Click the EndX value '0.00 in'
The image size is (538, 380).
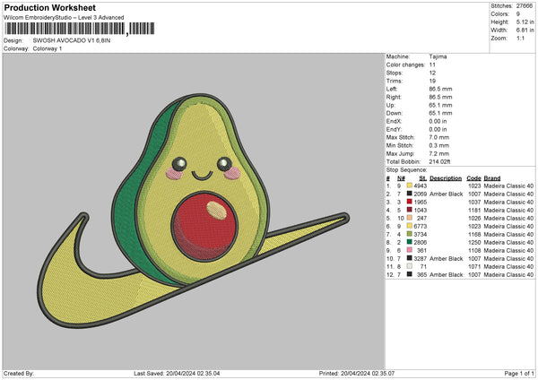[438, 121]
